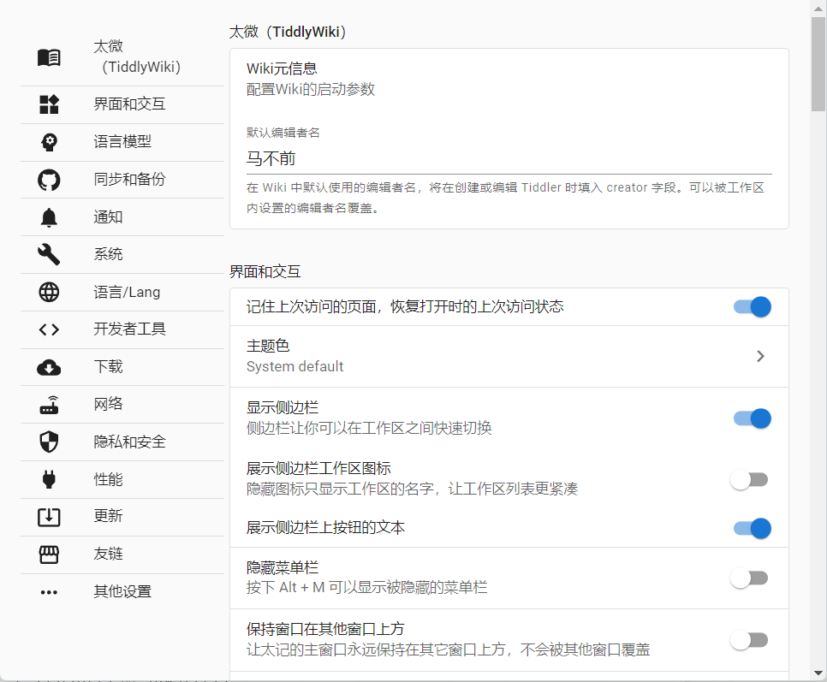Click the GitHub icon for 同步和备份

pos(49,180)
